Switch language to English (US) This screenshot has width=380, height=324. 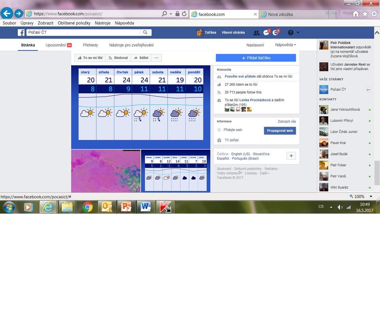pos(240,154)
